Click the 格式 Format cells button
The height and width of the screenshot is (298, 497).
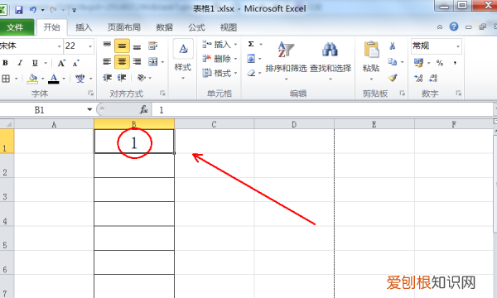pos(220,74)
